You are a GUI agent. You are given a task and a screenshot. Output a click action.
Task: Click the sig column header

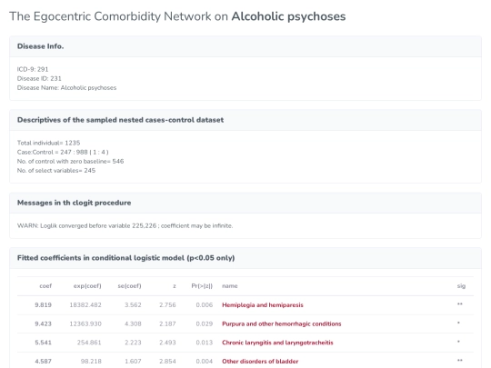click(461, 285)
